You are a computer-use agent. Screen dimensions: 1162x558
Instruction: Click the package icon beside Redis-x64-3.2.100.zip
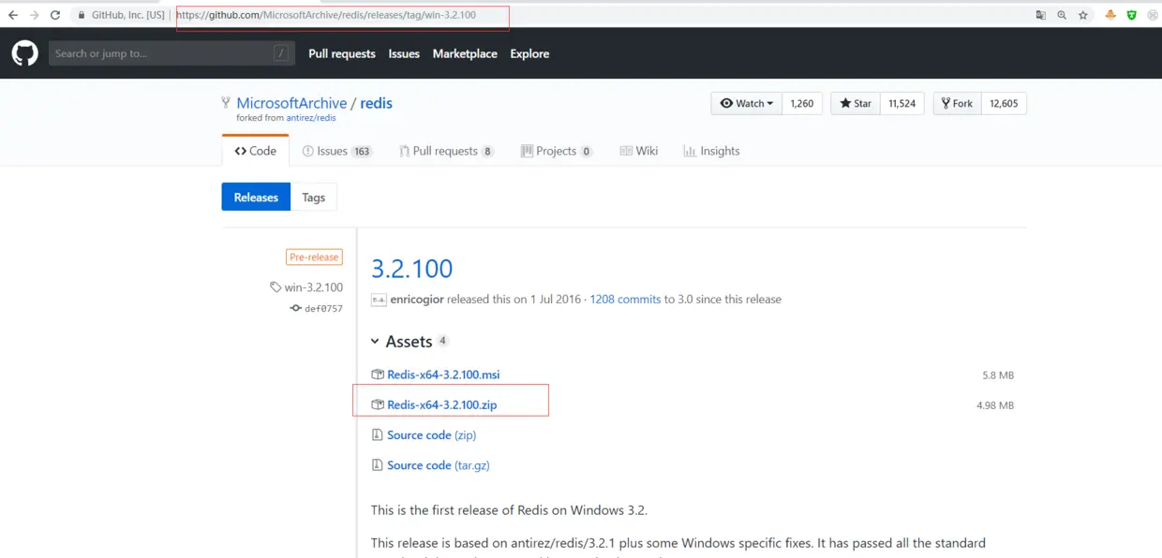[x=378, y=404]
